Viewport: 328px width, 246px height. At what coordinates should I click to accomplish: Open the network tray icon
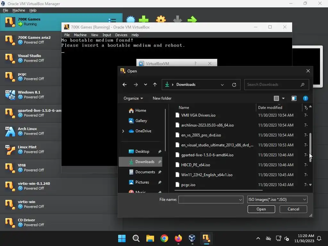click(278, 238)
